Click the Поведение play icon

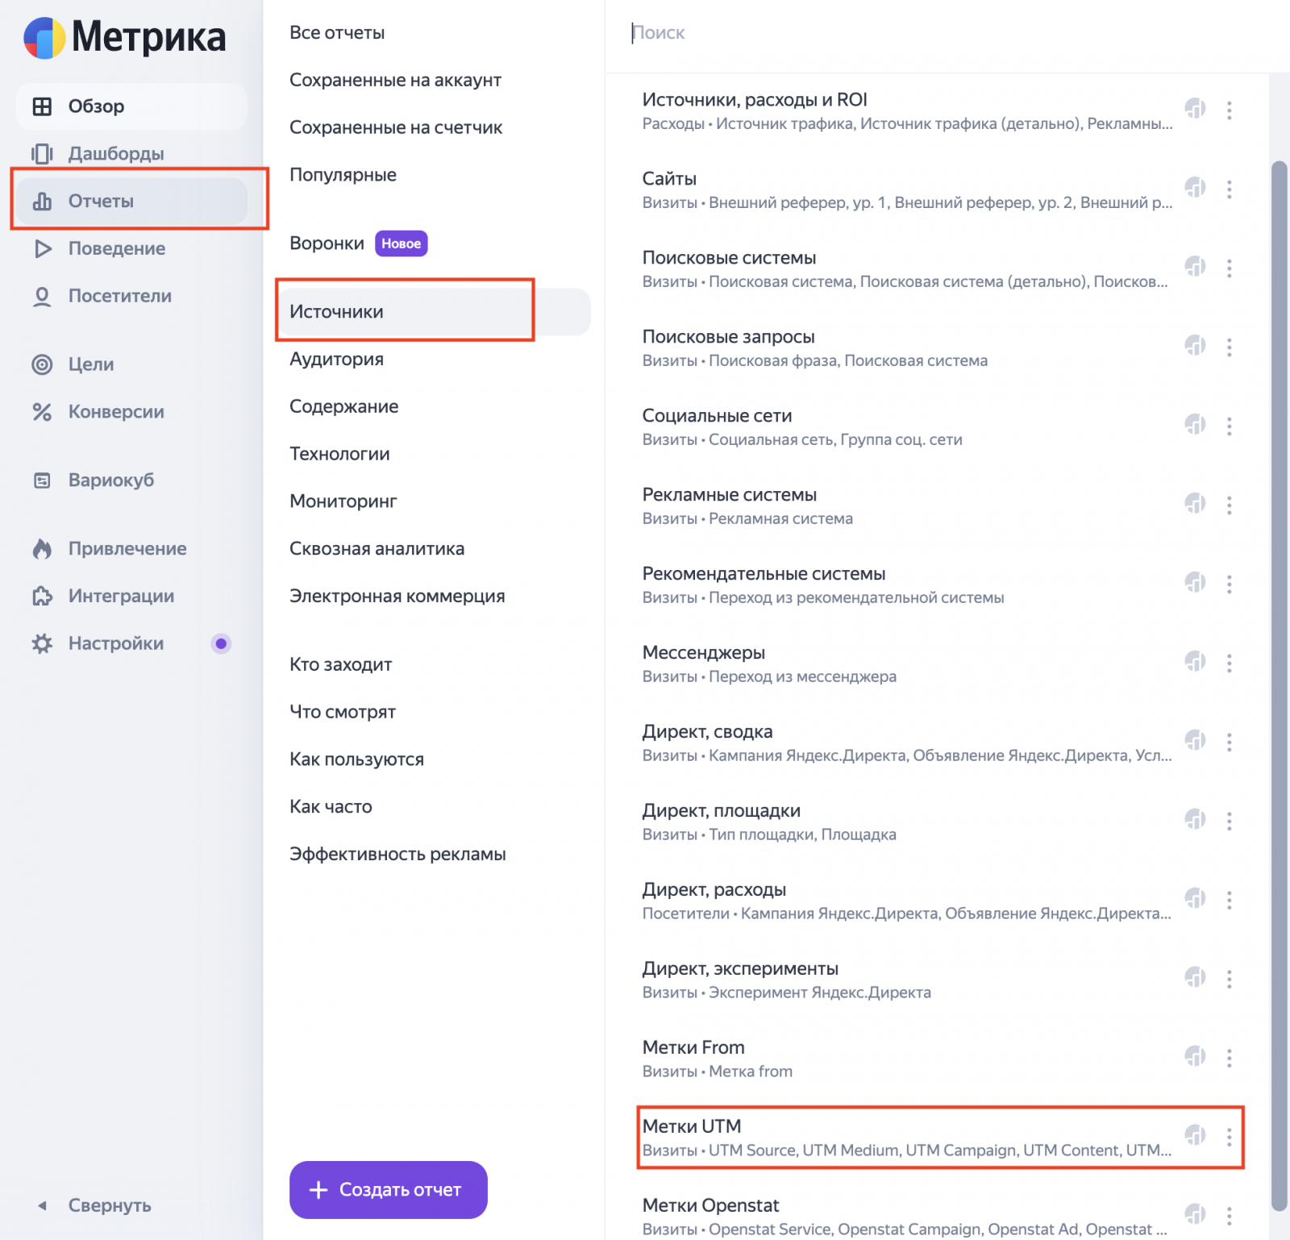coord(42,248)
